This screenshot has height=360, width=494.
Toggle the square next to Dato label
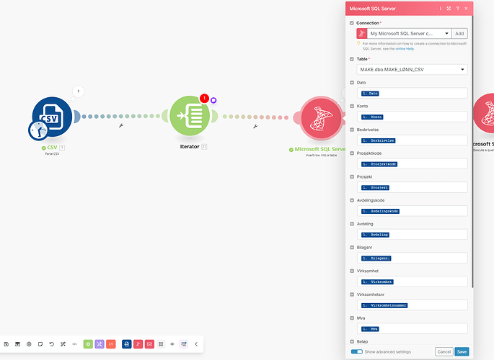pyautogui.click(x=352, y=82)
